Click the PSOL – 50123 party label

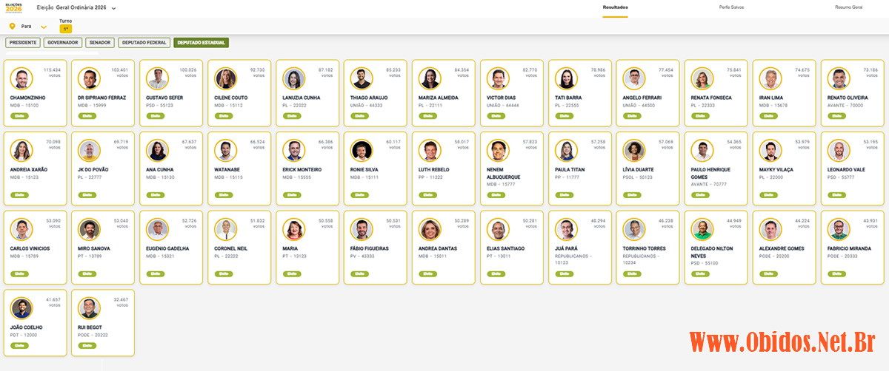[639, 177]
